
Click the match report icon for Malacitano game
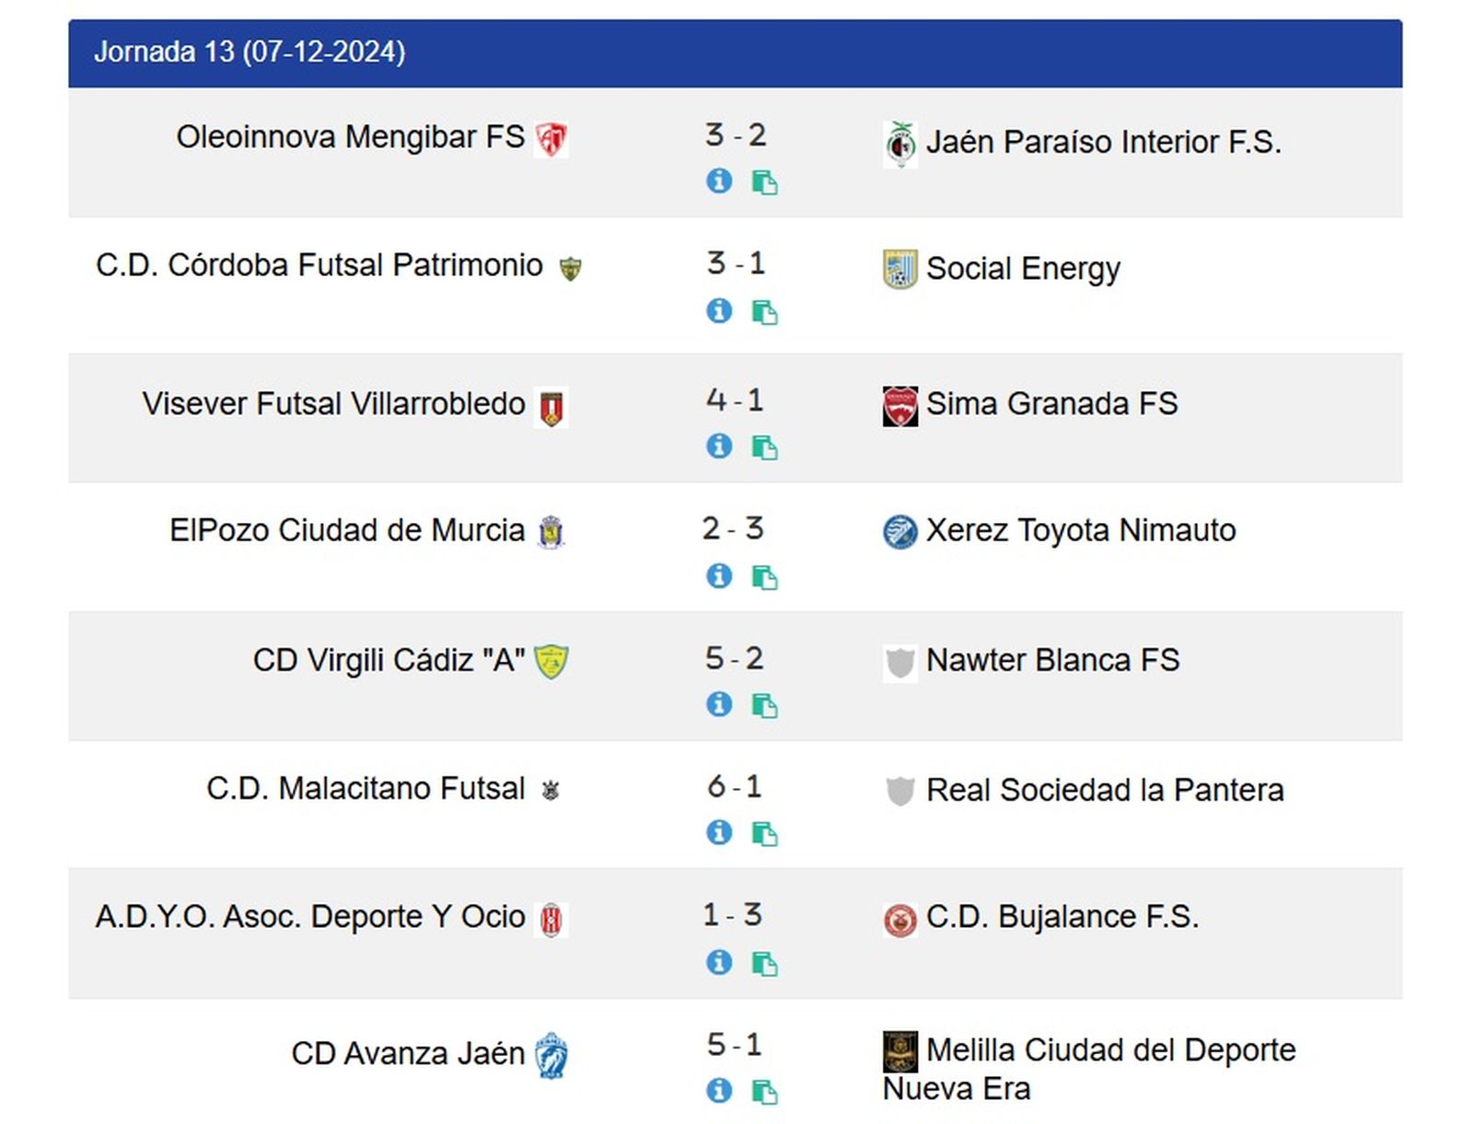[766, 834]
